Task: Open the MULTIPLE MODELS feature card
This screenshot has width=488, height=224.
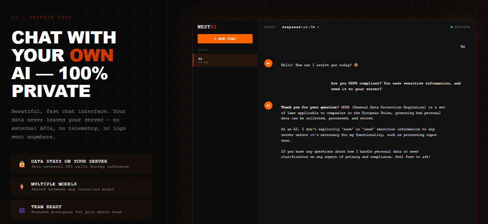Action: tap(81, 187)
